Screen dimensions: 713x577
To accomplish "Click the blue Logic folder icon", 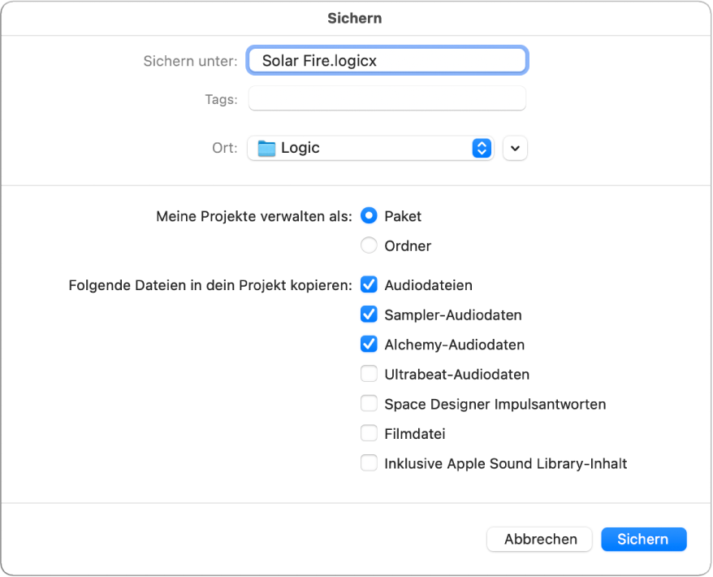I will [267, 148].
